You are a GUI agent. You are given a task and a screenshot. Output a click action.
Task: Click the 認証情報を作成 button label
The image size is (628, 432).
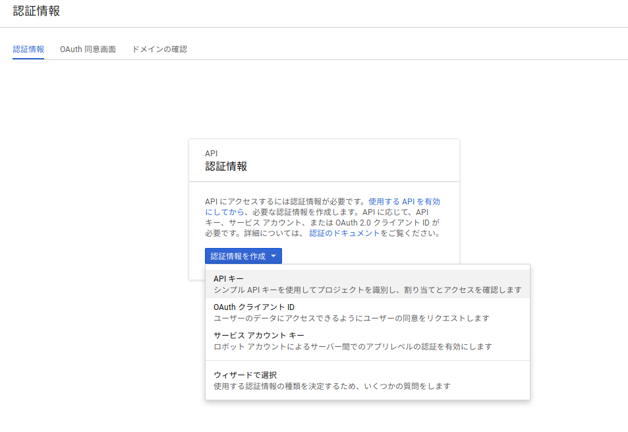(238, 256)
